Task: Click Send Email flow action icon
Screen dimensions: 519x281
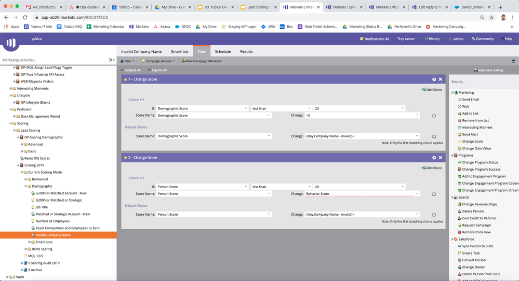Action: (x=459, y=100)
